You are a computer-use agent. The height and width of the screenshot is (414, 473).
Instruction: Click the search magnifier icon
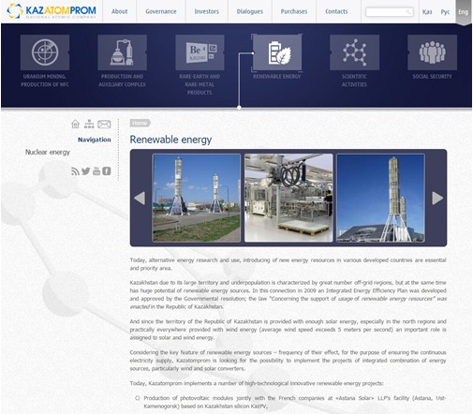coord(408,12)
